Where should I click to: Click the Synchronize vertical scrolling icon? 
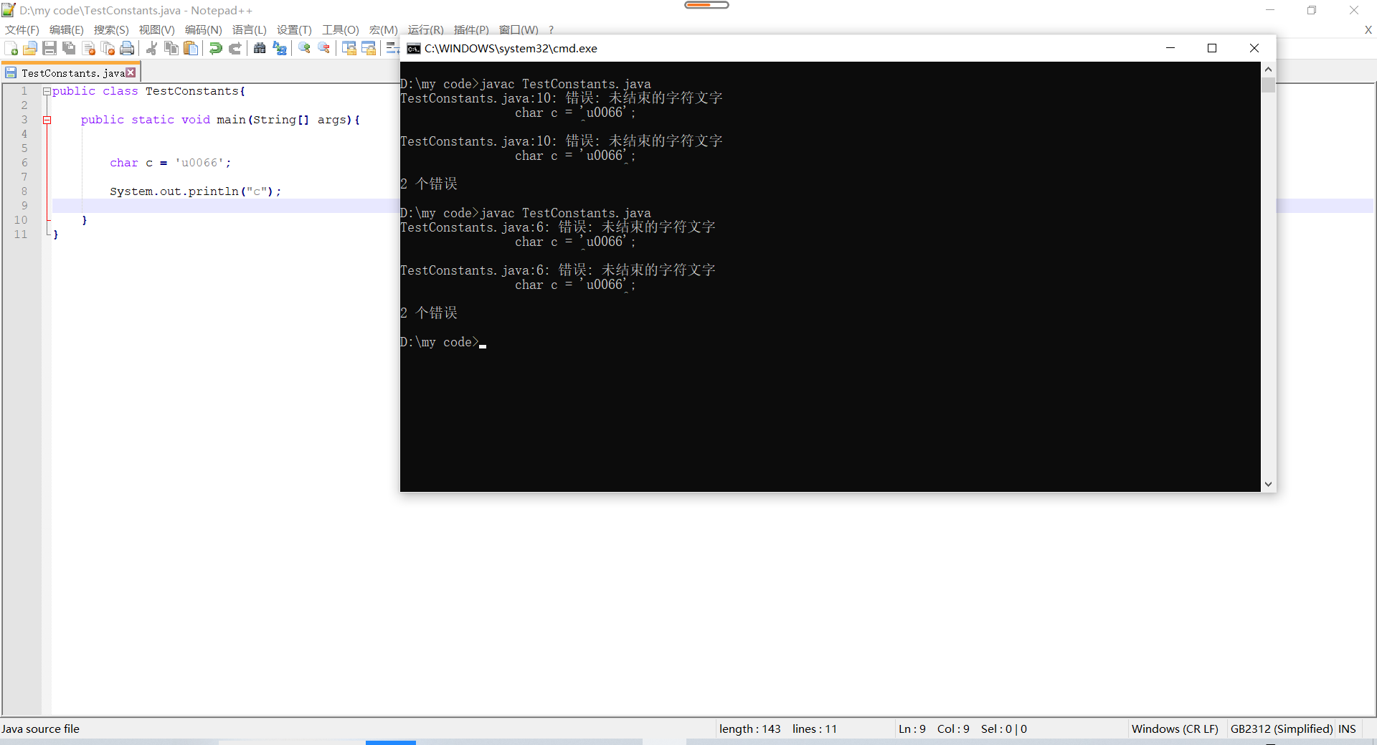click(x=349, y=48)
